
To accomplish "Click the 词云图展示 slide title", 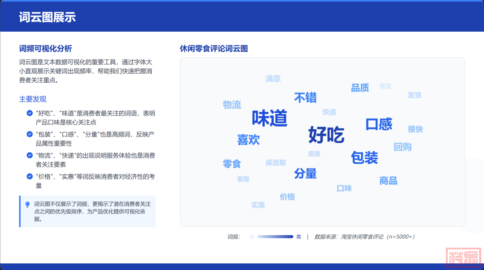I will point(47,17).
